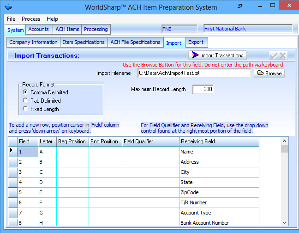Open the Export subtab
This screenshot has height=233, width=299.
tap(196, 42)
